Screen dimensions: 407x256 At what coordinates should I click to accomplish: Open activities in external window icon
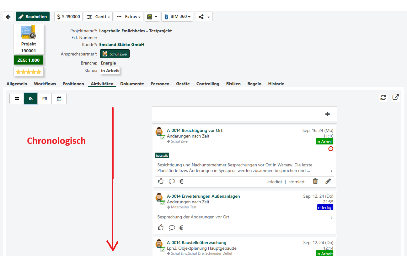(395, 97)
